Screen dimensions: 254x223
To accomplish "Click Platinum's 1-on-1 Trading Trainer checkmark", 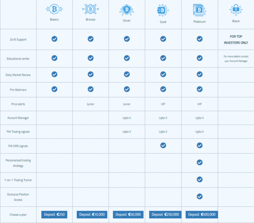I will tap(199, 179).
